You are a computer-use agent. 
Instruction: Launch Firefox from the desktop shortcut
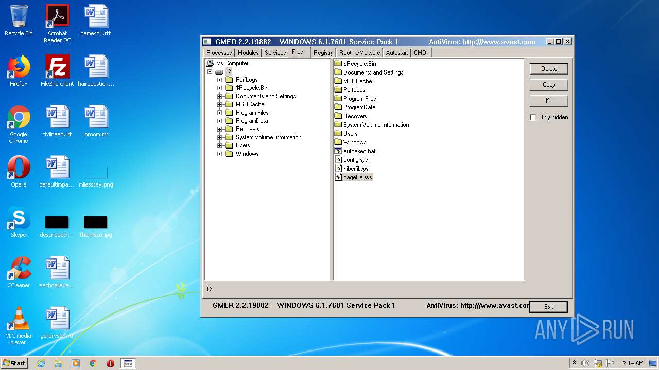19,71
